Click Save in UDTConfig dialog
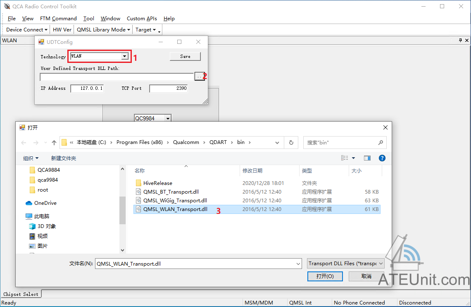 185,57
